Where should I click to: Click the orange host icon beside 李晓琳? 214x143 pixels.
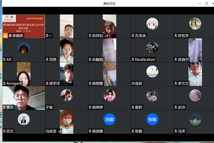click(x=5, y=36)
